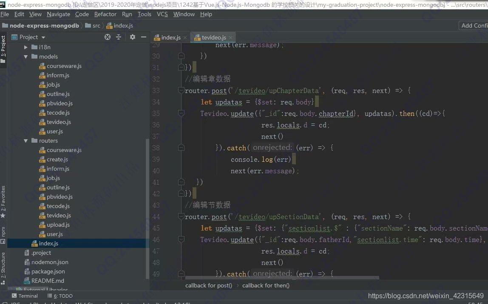Close the index.js editor tab

click(185, 38)
